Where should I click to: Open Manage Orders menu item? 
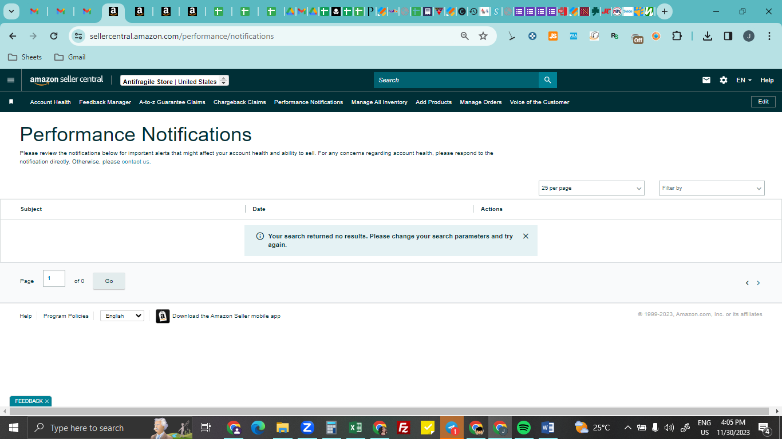click(x=480, y=102)
